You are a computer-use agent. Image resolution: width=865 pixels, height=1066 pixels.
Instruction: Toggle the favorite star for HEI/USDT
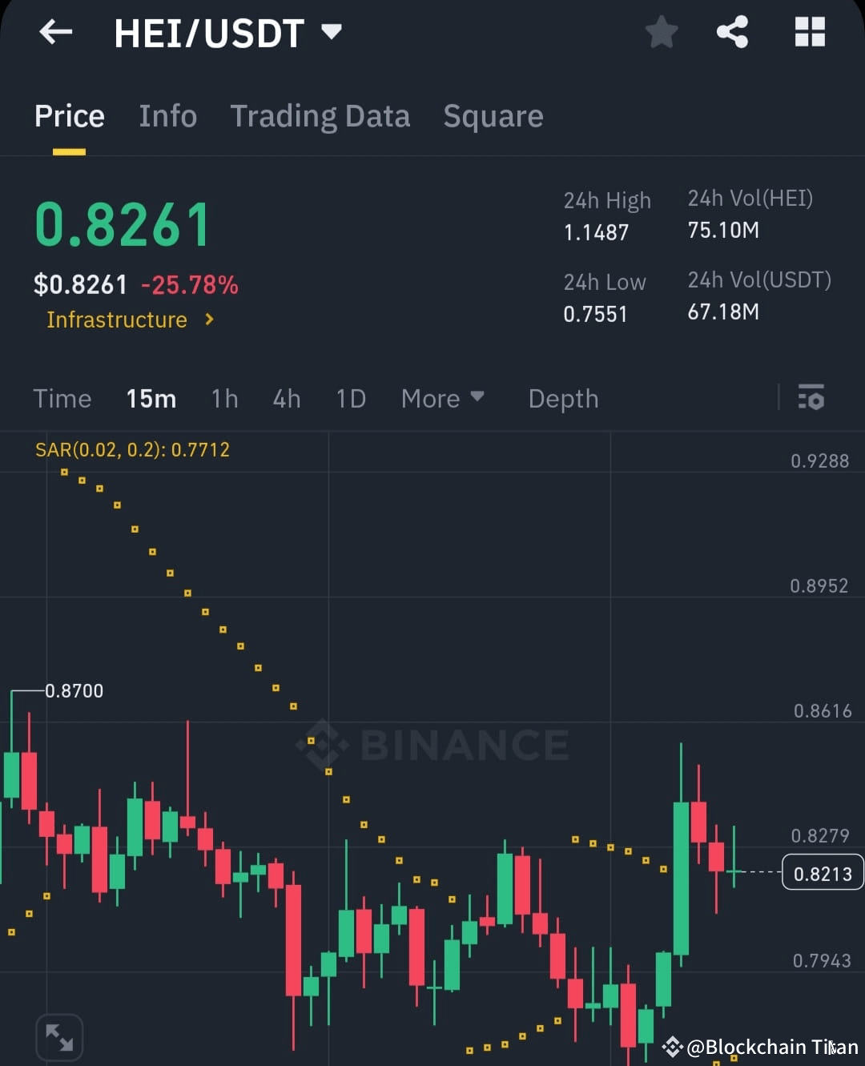click(662, 32)
